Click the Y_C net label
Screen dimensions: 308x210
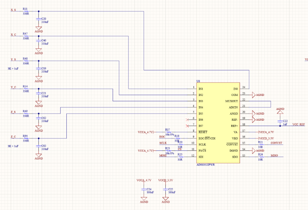point(13,87)
